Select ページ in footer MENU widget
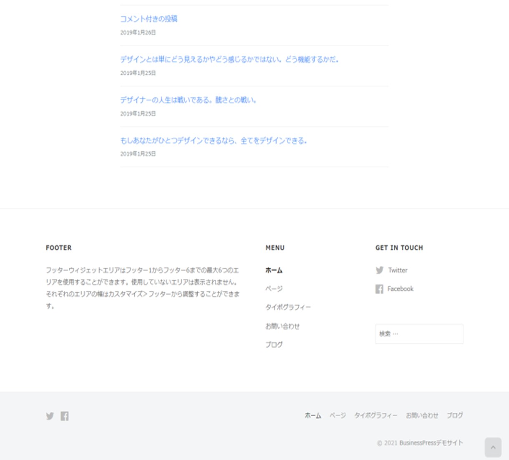 tap(274, 288)
